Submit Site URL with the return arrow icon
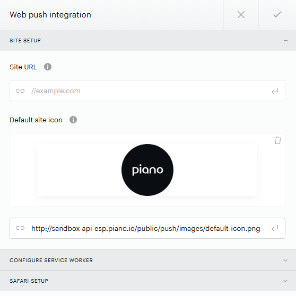296x296 pixels. tap(275, 91)
